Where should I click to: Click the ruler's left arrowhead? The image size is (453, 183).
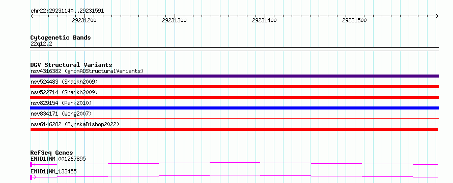tap(32, 16)
